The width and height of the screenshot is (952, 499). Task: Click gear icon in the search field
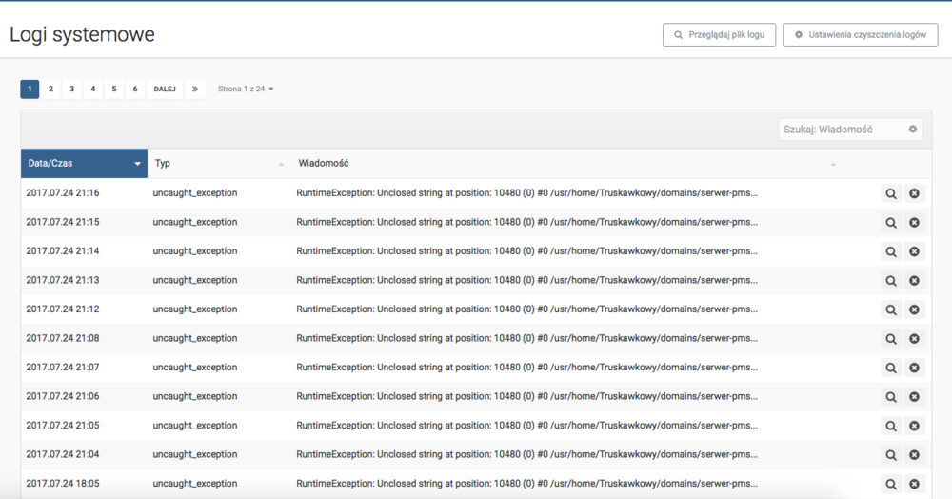pyautogui.click(x=912, y=130)
